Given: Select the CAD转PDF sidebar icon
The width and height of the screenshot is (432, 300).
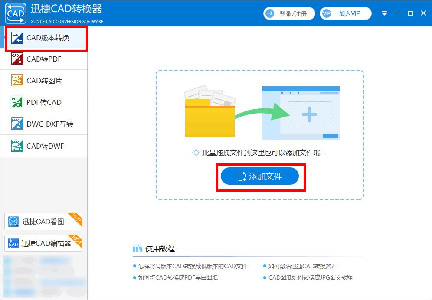Looking at the screenshot, I should (17, 59).
